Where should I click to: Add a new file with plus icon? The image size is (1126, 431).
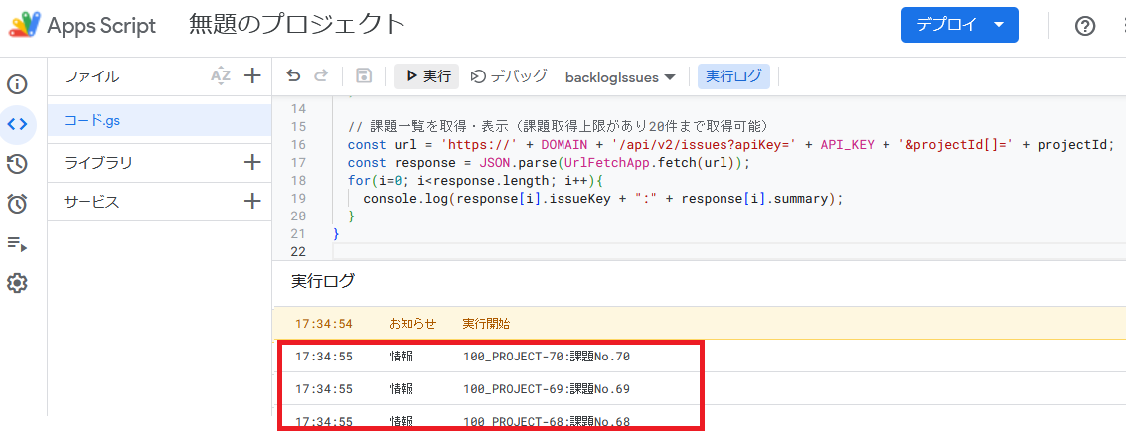coord(252,76)
